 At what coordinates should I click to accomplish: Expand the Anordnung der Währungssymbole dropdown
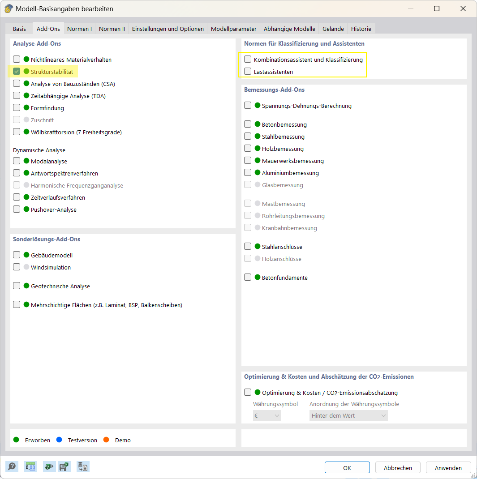348,415
